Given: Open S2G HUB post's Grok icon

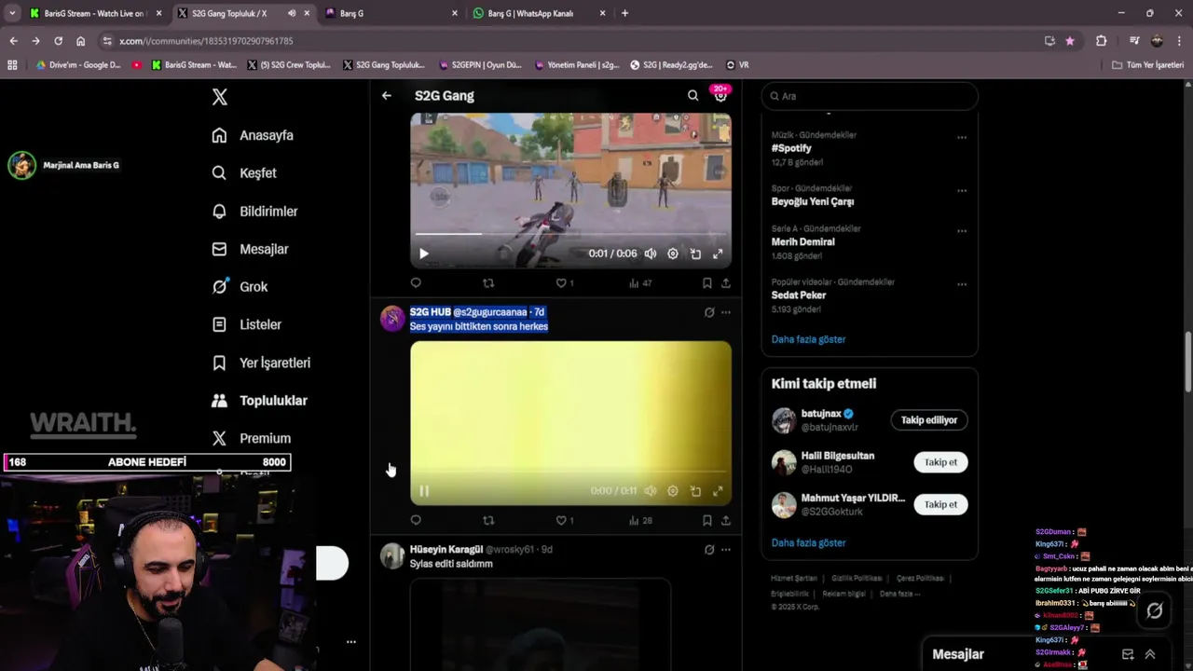Looking at the screenshot, I should pyautogui.click(x=709, y=312).
